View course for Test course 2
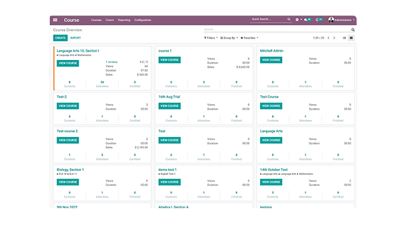Image resolution: width=406 pixels, height=248 pixels. click(x=68, y=141)
